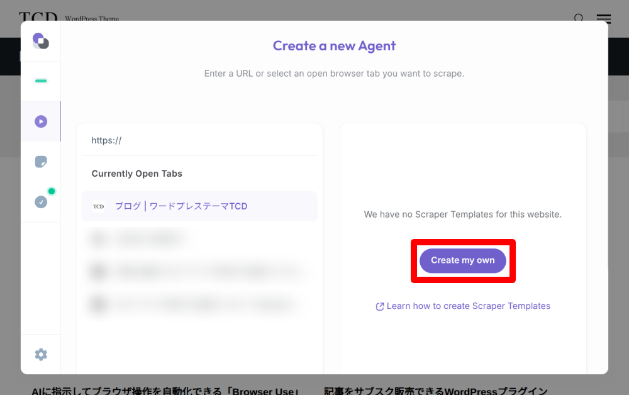Click the TCD WordPress Theme site logo
Screen dimensions: 629x395
pos(69,18)
